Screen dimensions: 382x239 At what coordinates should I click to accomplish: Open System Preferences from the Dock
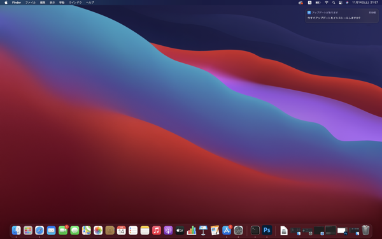[x=238, y=230]
